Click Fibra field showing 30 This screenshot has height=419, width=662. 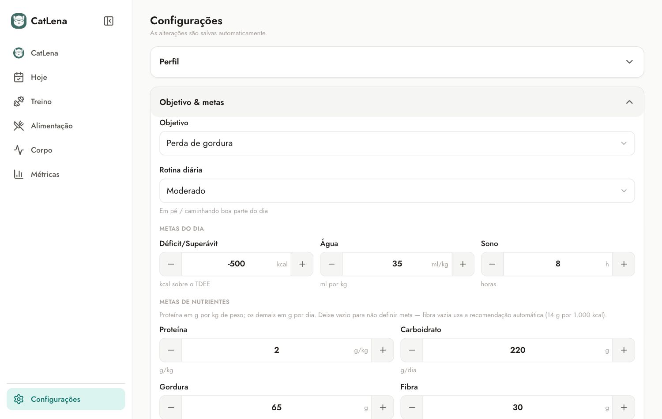coord(518,408)
